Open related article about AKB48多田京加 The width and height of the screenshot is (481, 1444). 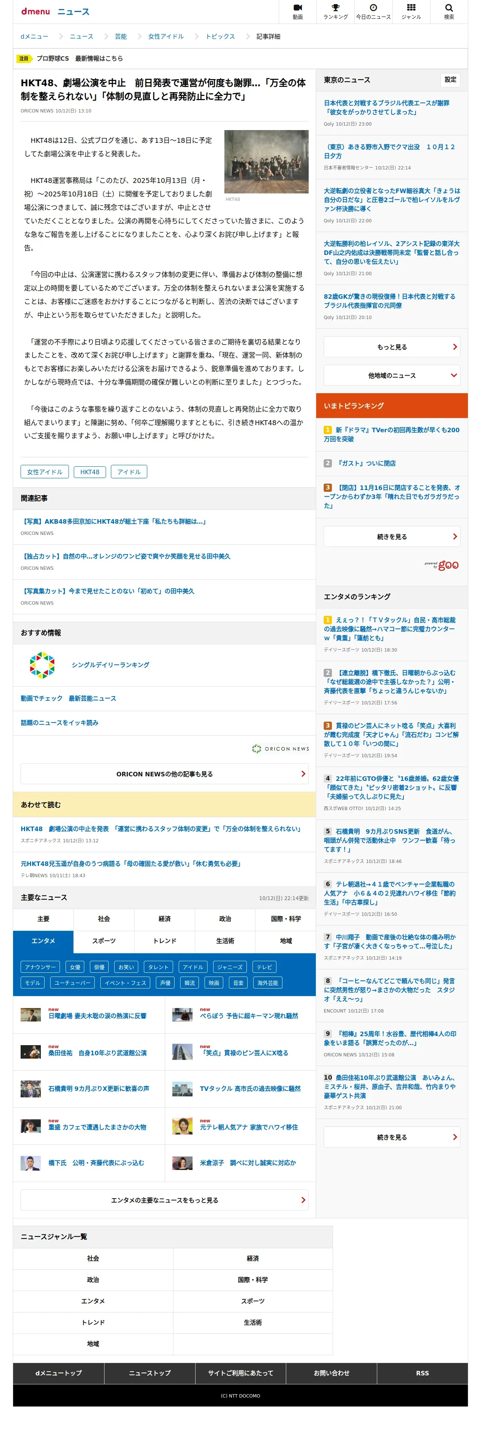pyautogui.click(x=114, y=521)
